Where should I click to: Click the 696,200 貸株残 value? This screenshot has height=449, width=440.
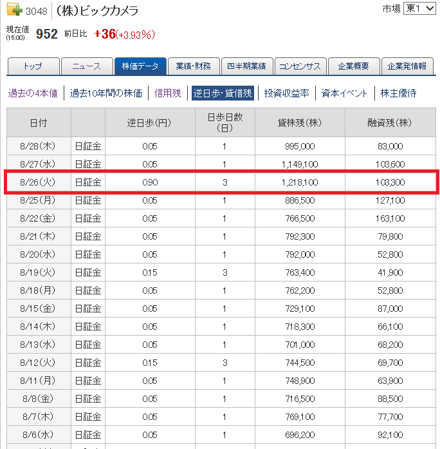(x=300, y=435)
